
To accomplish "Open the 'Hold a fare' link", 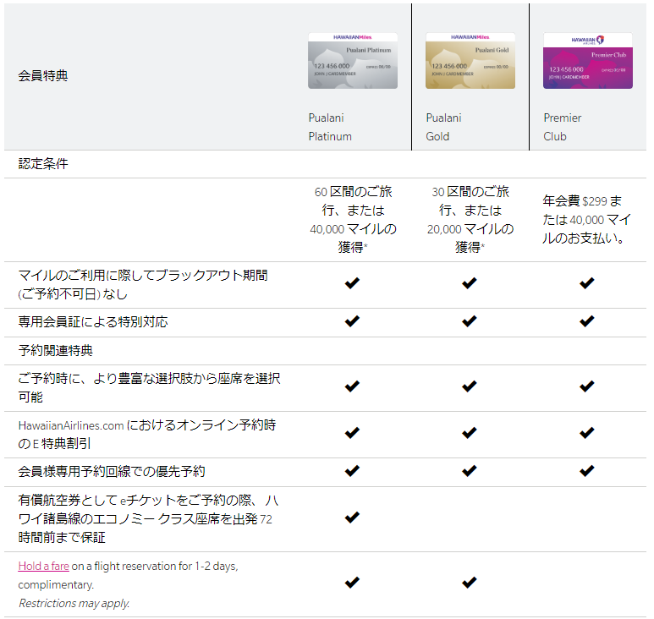I will tap(43, 566).
